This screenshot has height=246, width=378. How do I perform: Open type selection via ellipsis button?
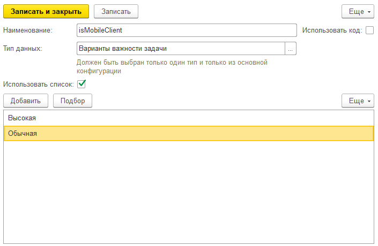coord(291,48)
